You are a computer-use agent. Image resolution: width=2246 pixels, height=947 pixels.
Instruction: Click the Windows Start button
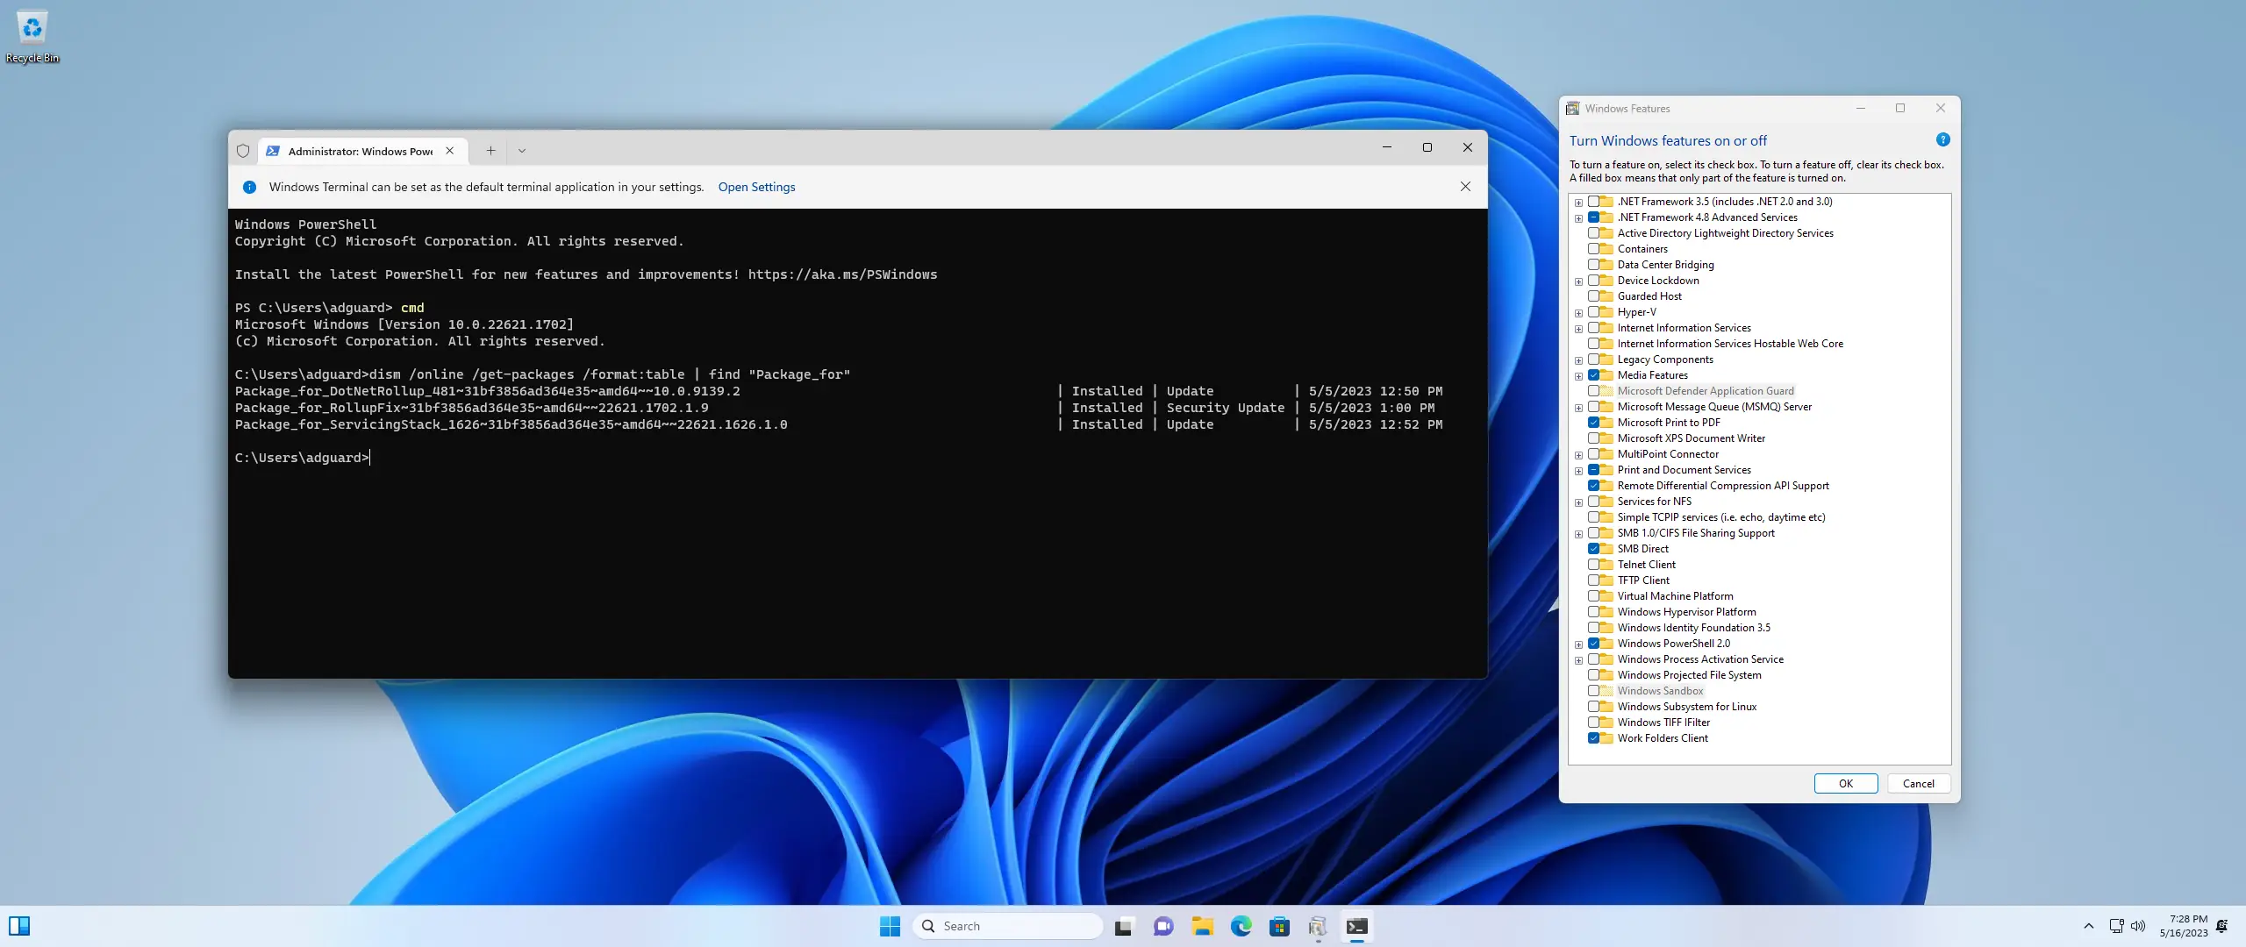tap(890, 926)
